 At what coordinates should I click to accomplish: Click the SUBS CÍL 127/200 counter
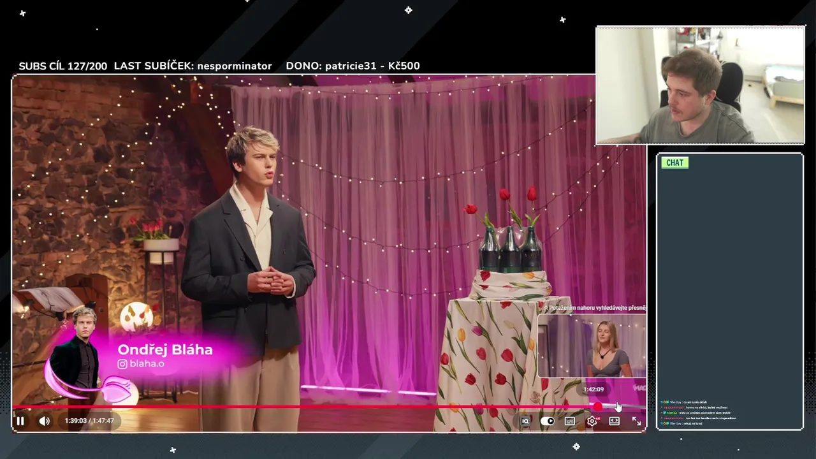point(63,66)
